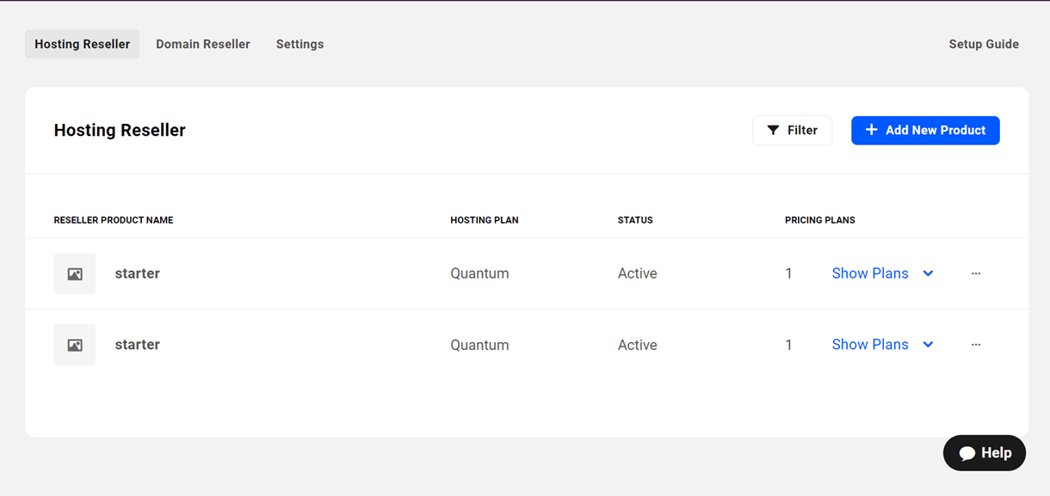Screen dimensions: 1050x496
Task: Expand the chevron beside the second row's Show Plans
Action: pyautogui.click(x=928, y=345)
